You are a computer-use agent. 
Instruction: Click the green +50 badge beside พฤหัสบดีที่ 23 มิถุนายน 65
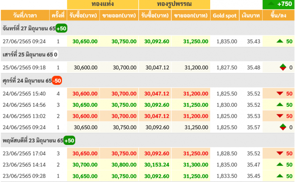(69, 141)
